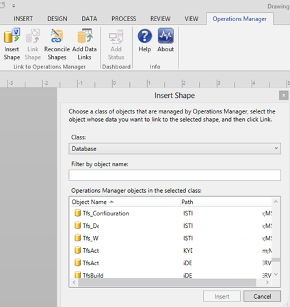
Task: Switch to the Operations Manager tab
Action: tap(239, 18)
